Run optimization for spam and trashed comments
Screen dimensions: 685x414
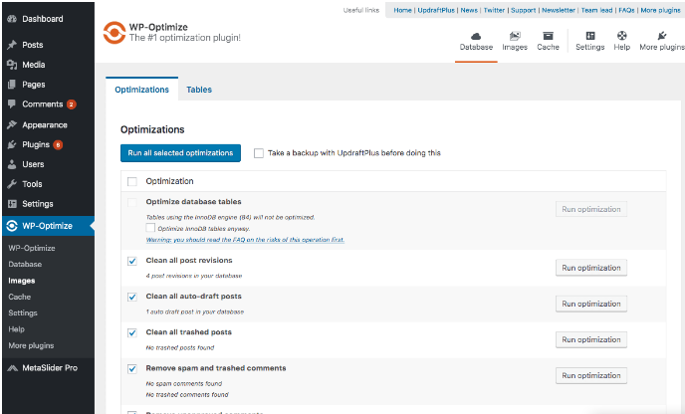click(591, 375)
